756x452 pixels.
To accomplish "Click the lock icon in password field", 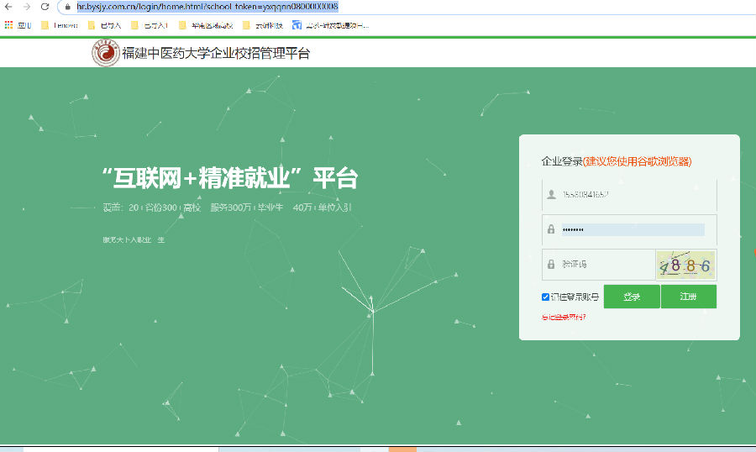I will click(551, 229).
